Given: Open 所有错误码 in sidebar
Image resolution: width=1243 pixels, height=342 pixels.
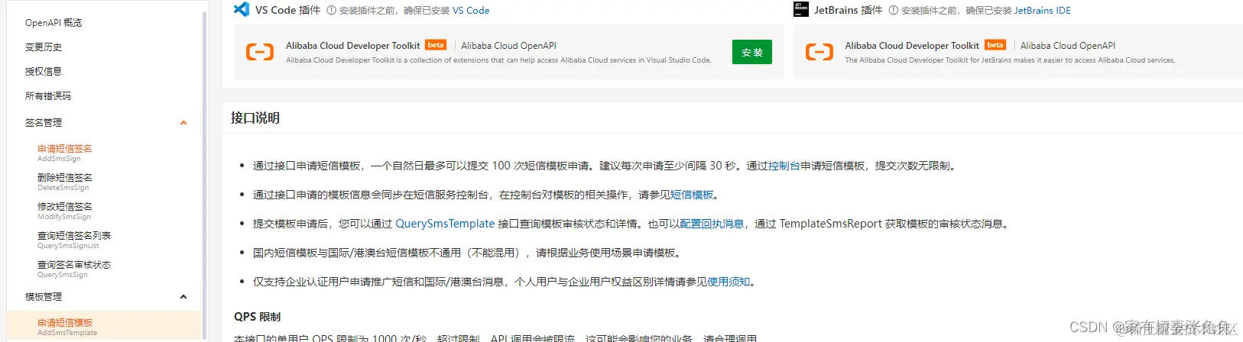Looking at the screenshot, I should click(x=48, y=96).
